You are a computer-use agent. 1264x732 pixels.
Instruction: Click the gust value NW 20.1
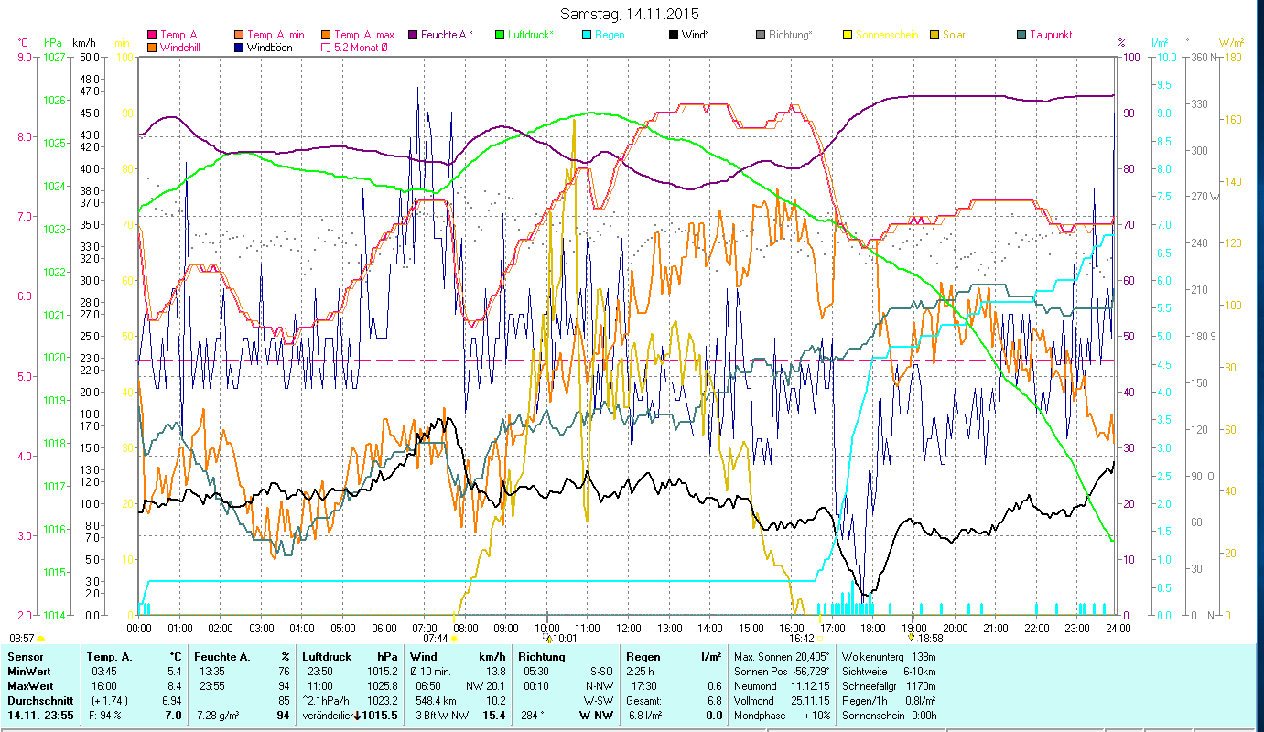pos(486,685)
